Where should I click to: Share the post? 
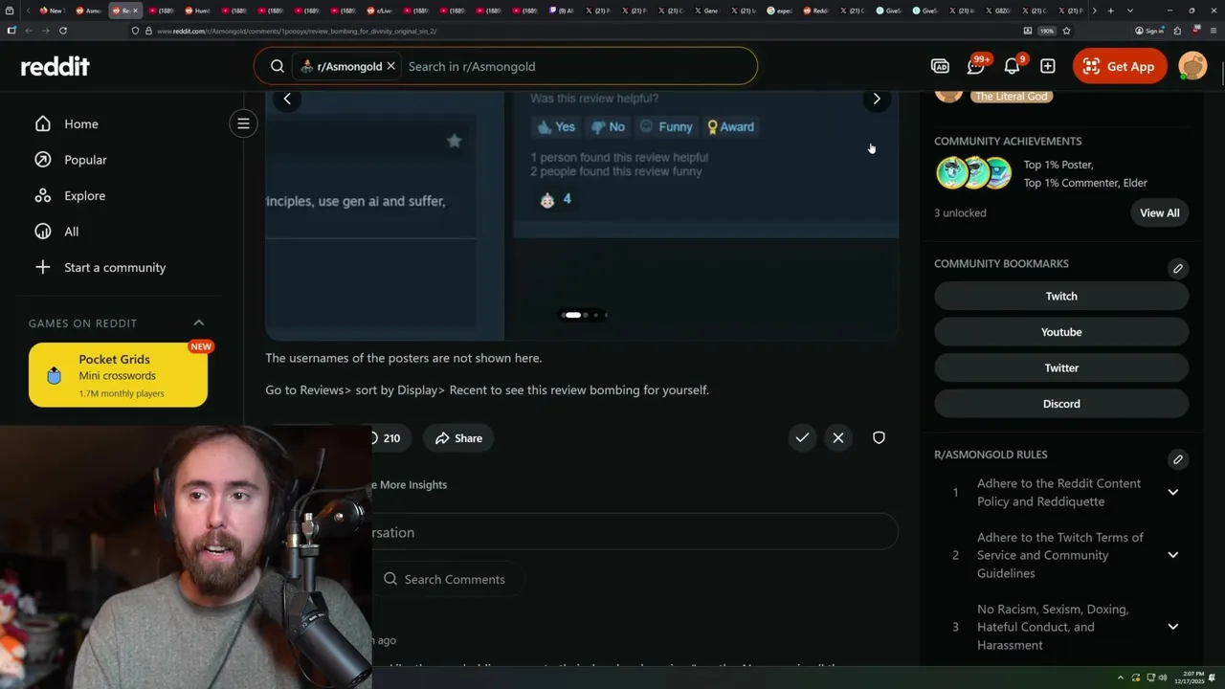(x=458, y=438)
